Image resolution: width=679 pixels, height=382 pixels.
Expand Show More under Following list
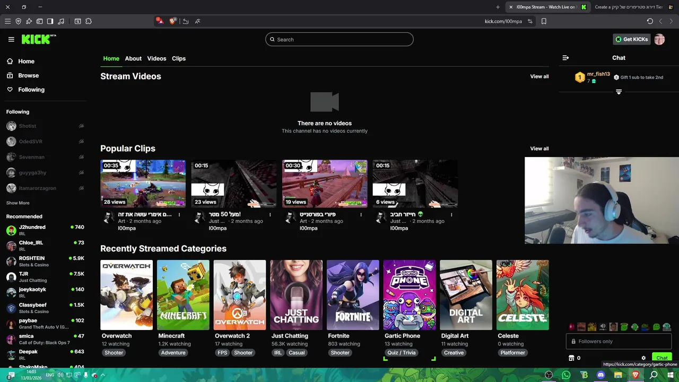(x=18, y=203)
